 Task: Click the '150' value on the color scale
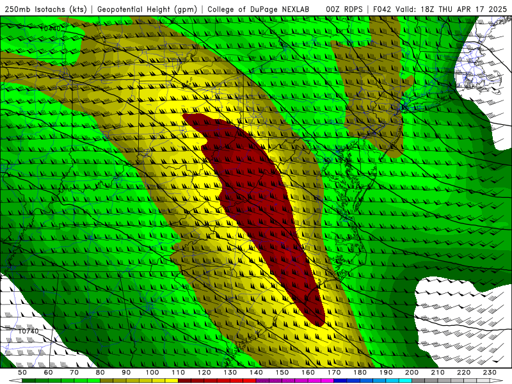(282, 372)
